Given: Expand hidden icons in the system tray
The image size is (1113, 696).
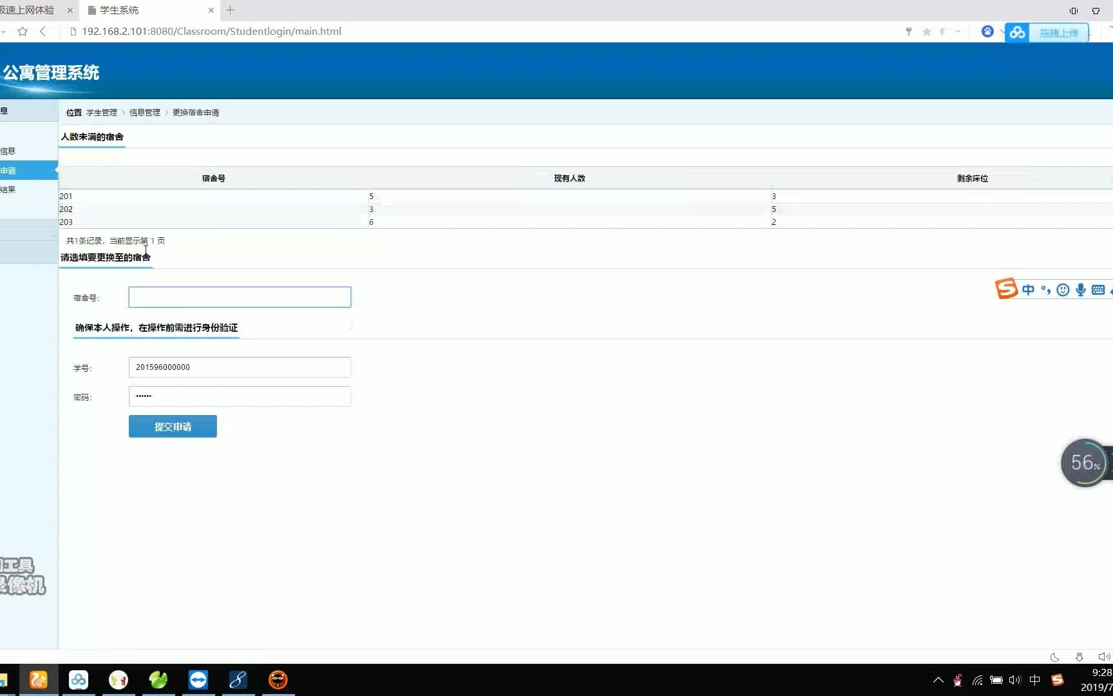Looking at the screenshot, I should [x=938, y=680].
